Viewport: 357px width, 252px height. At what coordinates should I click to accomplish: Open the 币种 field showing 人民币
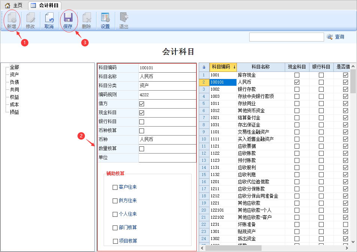[167, 139]
